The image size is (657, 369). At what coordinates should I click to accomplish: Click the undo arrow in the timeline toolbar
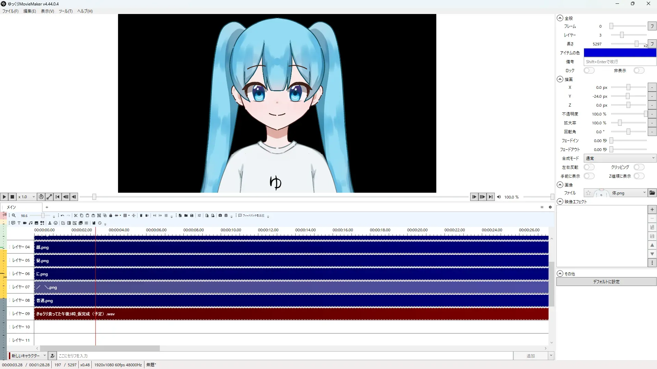pos(62,216)
